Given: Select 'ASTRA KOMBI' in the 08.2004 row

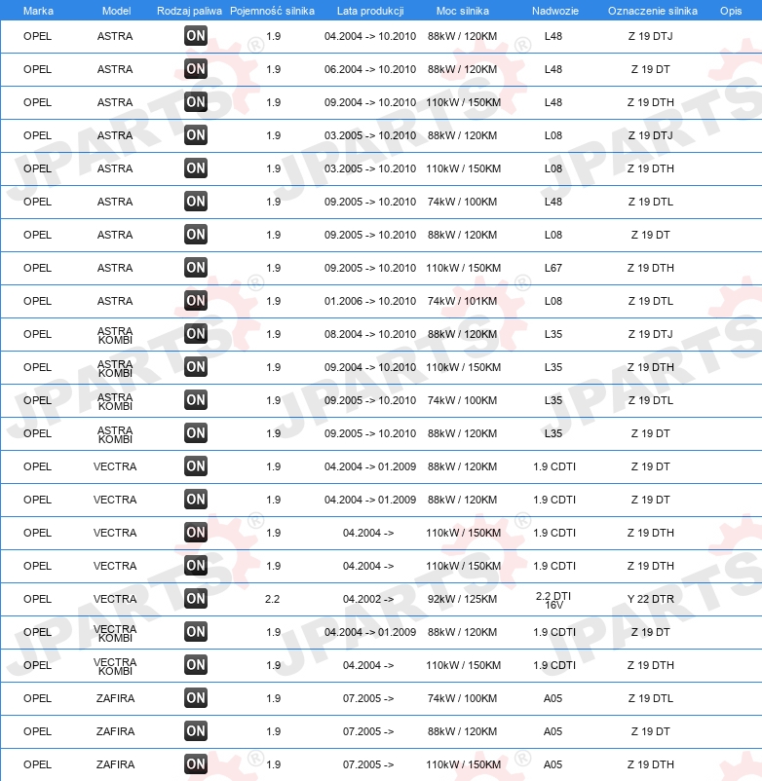Looking at the screenshot, I should coord(115,335).
